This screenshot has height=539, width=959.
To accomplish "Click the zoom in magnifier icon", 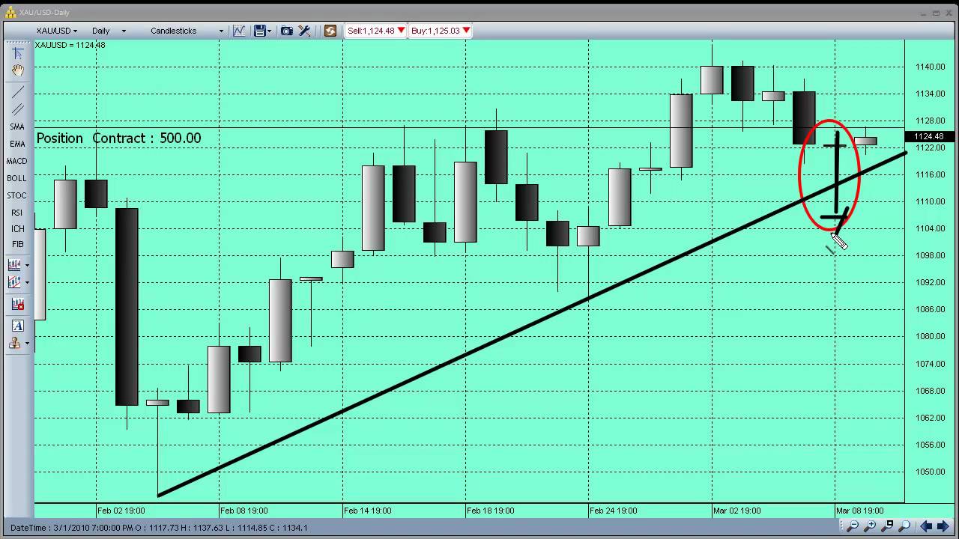I will (870, 526).
